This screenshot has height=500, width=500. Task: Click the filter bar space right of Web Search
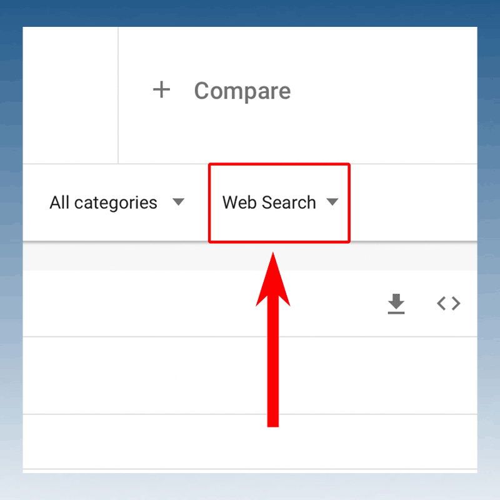[412, 202]
